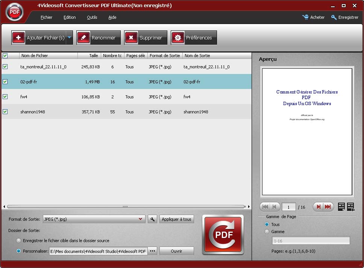Select the Gamme radio button
This screenshot has height=268, width=364.
267,232
